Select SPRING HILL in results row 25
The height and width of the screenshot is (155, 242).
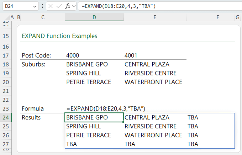pyautogui.click(x=83, y=127)
